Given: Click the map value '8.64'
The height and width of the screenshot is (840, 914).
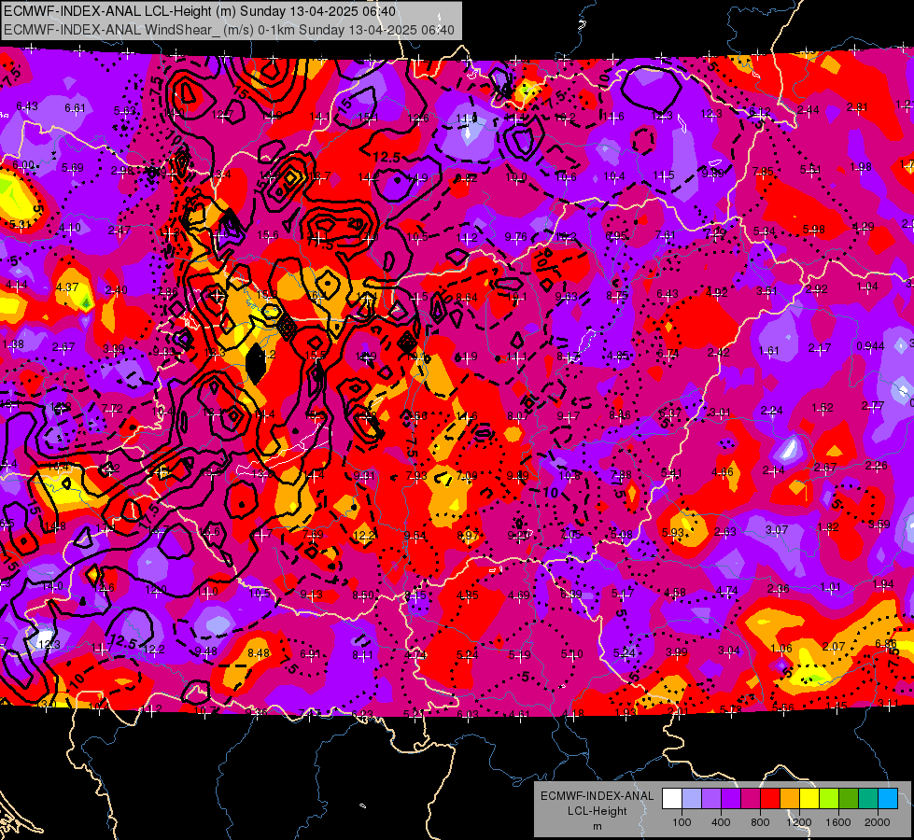Looking at the screenshot, I should pos(467,298).
